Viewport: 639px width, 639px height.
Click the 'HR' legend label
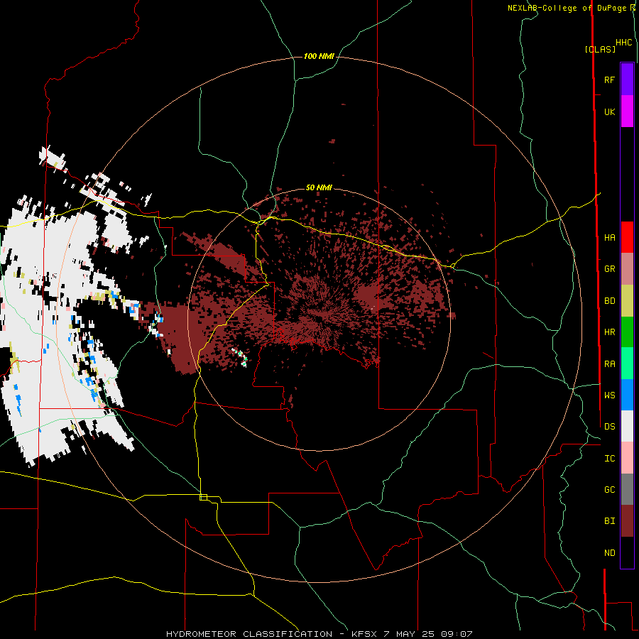[x=609, y=332]
